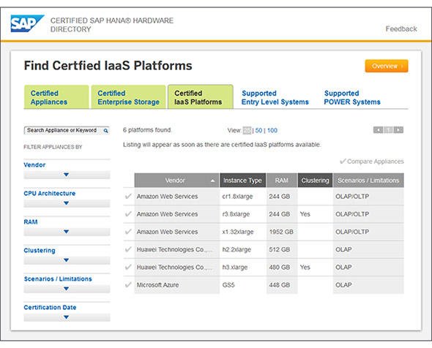Click the RAM filter label
Screen dimensions: 432x348
click(x=31, y=222)
